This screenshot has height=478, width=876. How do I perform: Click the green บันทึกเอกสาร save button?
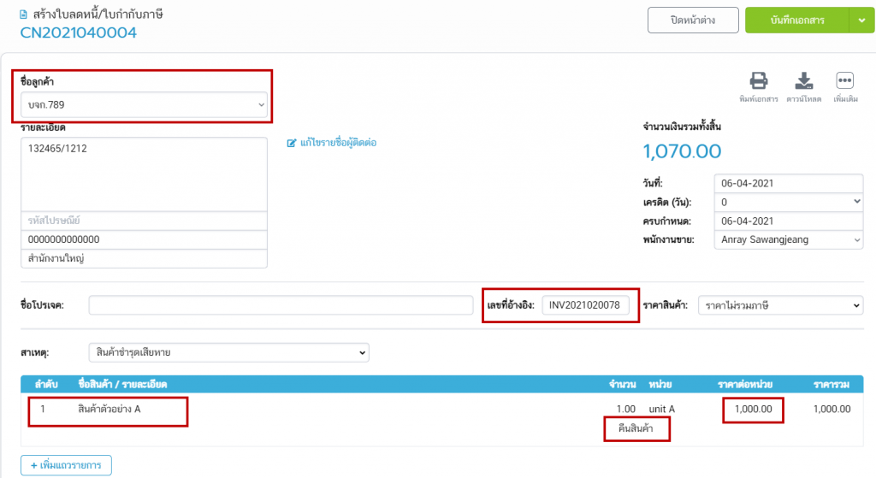pyautogui.click(x=796, y=20)
